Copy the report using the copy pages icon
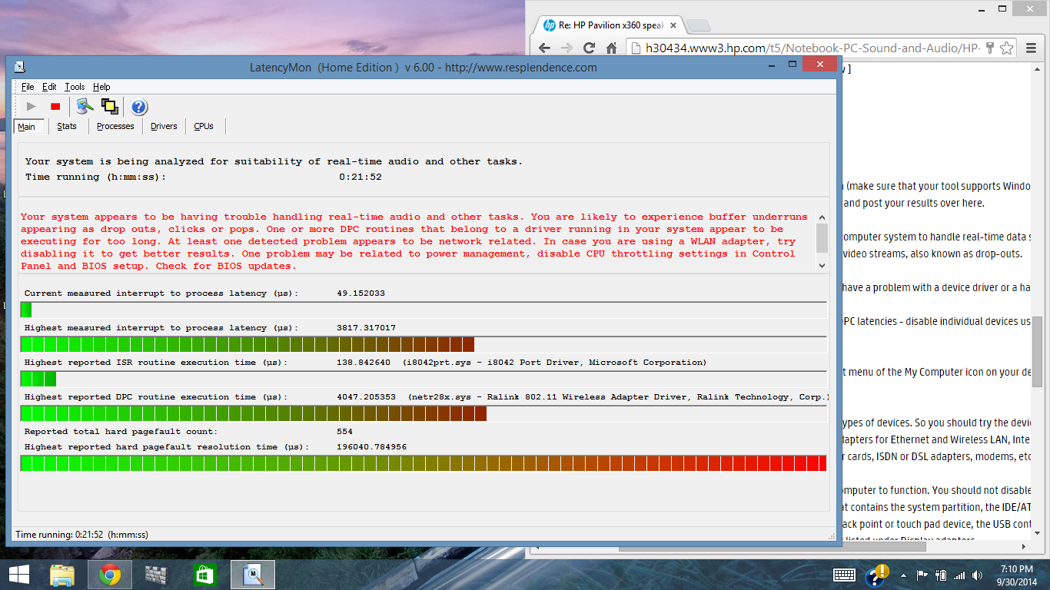 (x=109, y=106)
